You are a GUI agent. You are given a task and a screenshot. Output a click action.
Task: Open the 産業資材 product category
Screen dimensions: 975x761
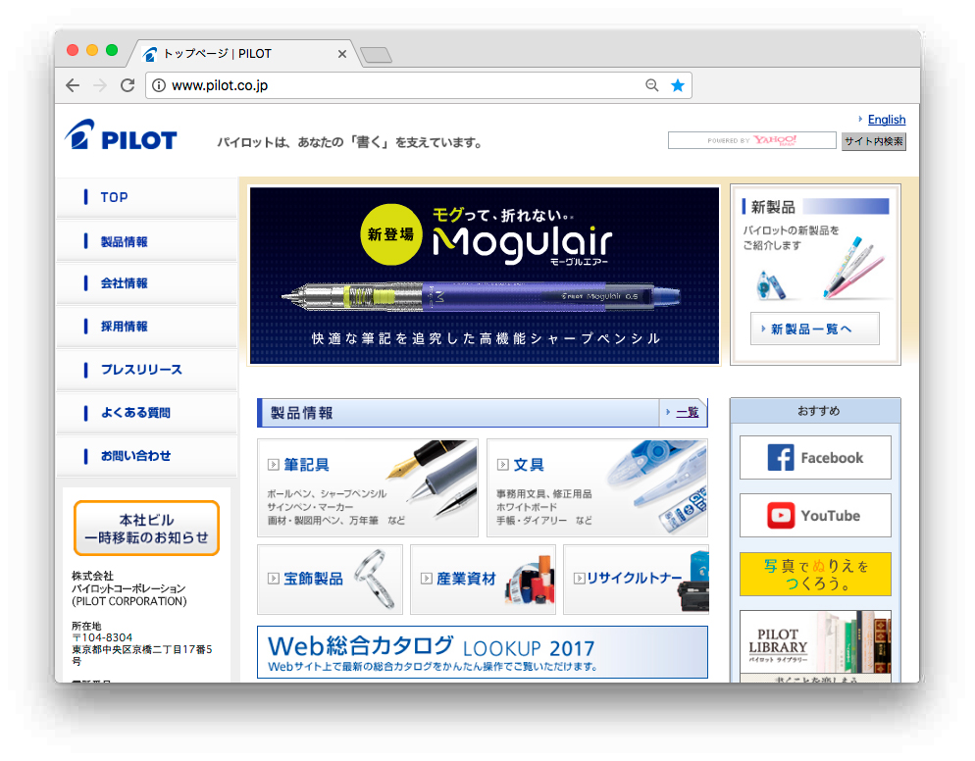(484, 580)
